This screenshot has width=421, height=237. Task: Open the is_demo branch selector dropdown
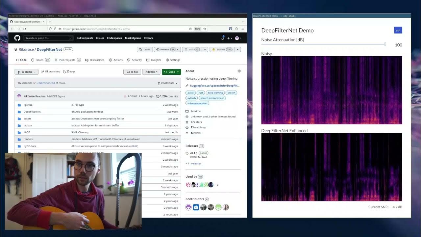[x=26, y=72]
